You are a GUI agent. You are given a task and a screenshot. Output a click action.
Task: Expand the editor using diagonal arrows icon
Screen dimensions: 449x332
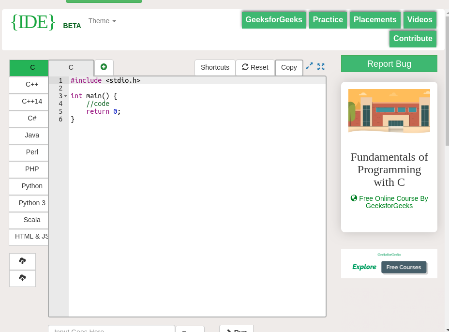pyautogui.click(x=309, y=67)
